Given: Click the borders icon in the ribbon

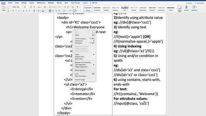Looking at the screenshot, I should (74, 11).
